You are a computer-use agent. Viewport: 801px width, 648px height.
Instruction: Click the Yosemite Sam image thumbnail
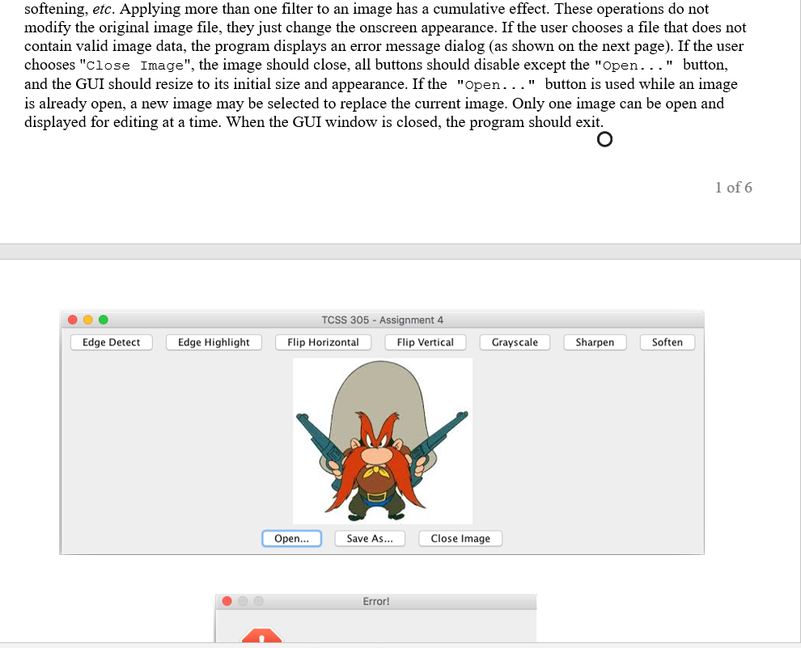(x=382, y=441)
